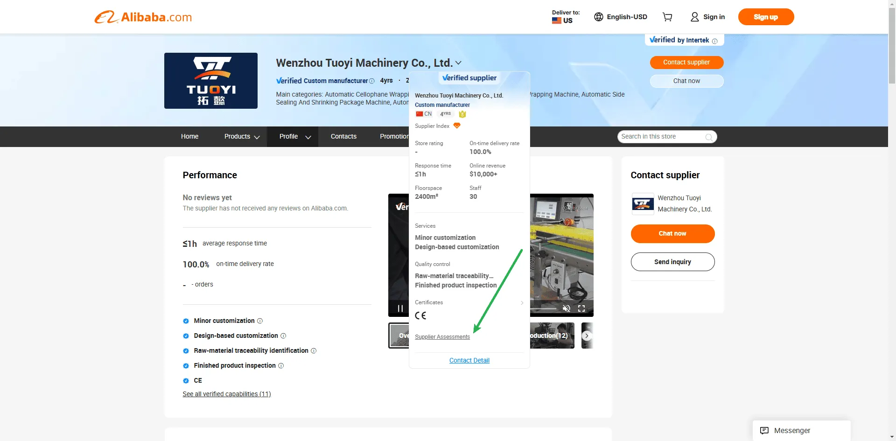Click the search magnifier in store search

[709, 137]
